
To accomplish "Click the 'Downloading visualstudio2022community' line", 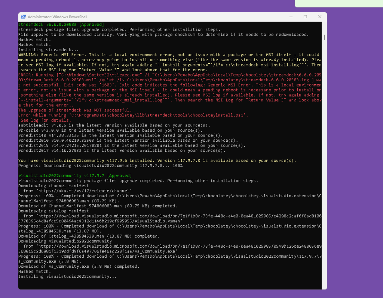I will pyautogui.click(x=65, y=241).
